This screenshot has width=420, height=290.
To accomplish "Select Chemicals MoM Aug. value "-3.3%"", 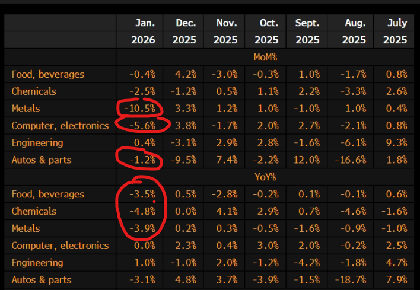I will [354, 91].
